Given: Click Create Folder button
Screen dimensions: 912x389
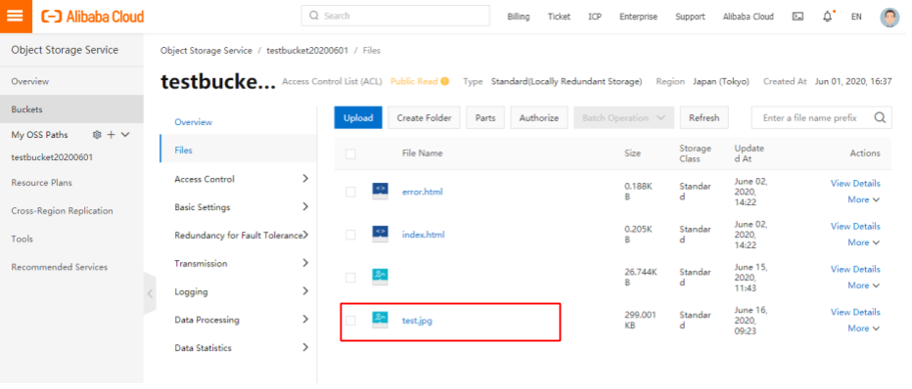Looking at the screenshot, I should point(424,118).
